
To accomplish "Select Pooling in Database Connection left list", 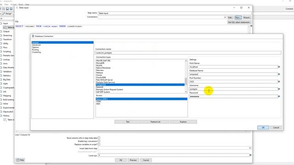I will [35, 50].
